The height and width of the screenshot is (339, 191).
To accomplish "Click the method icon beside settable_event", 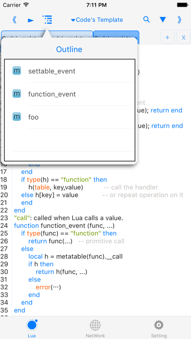I will [17, 71].
